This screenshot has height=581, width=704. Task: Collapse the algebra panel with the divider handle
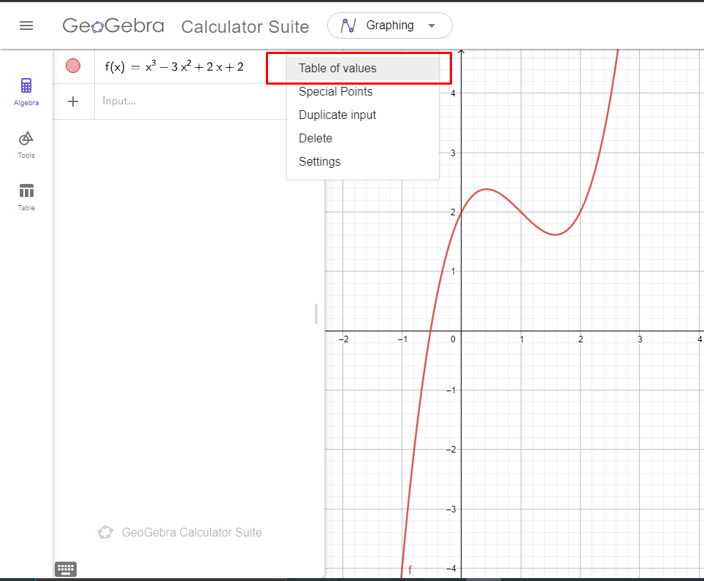click(x=315, y=313)
